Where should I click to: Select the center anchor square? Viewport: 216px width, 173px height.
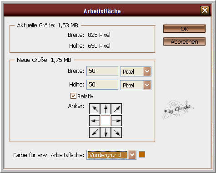105,121
